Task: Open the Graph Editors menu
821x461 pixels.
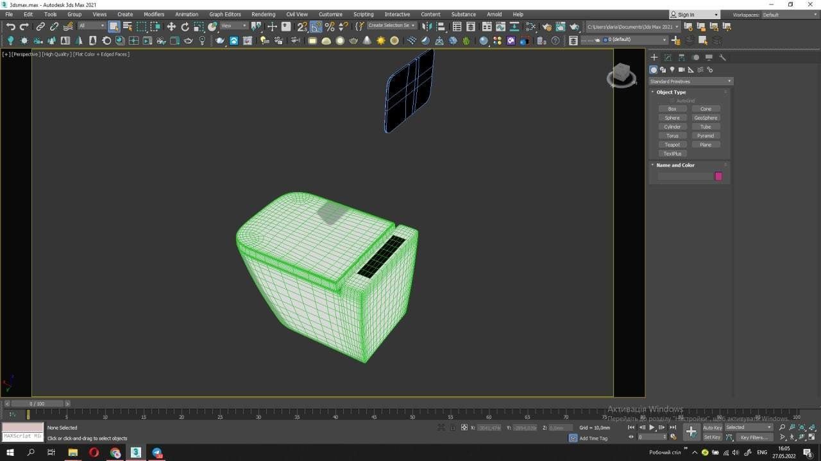Action: click(x=225, y=14)
